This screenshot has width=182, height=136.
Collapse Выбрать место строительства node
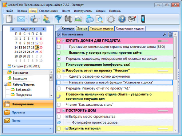(x=67, y=117)
